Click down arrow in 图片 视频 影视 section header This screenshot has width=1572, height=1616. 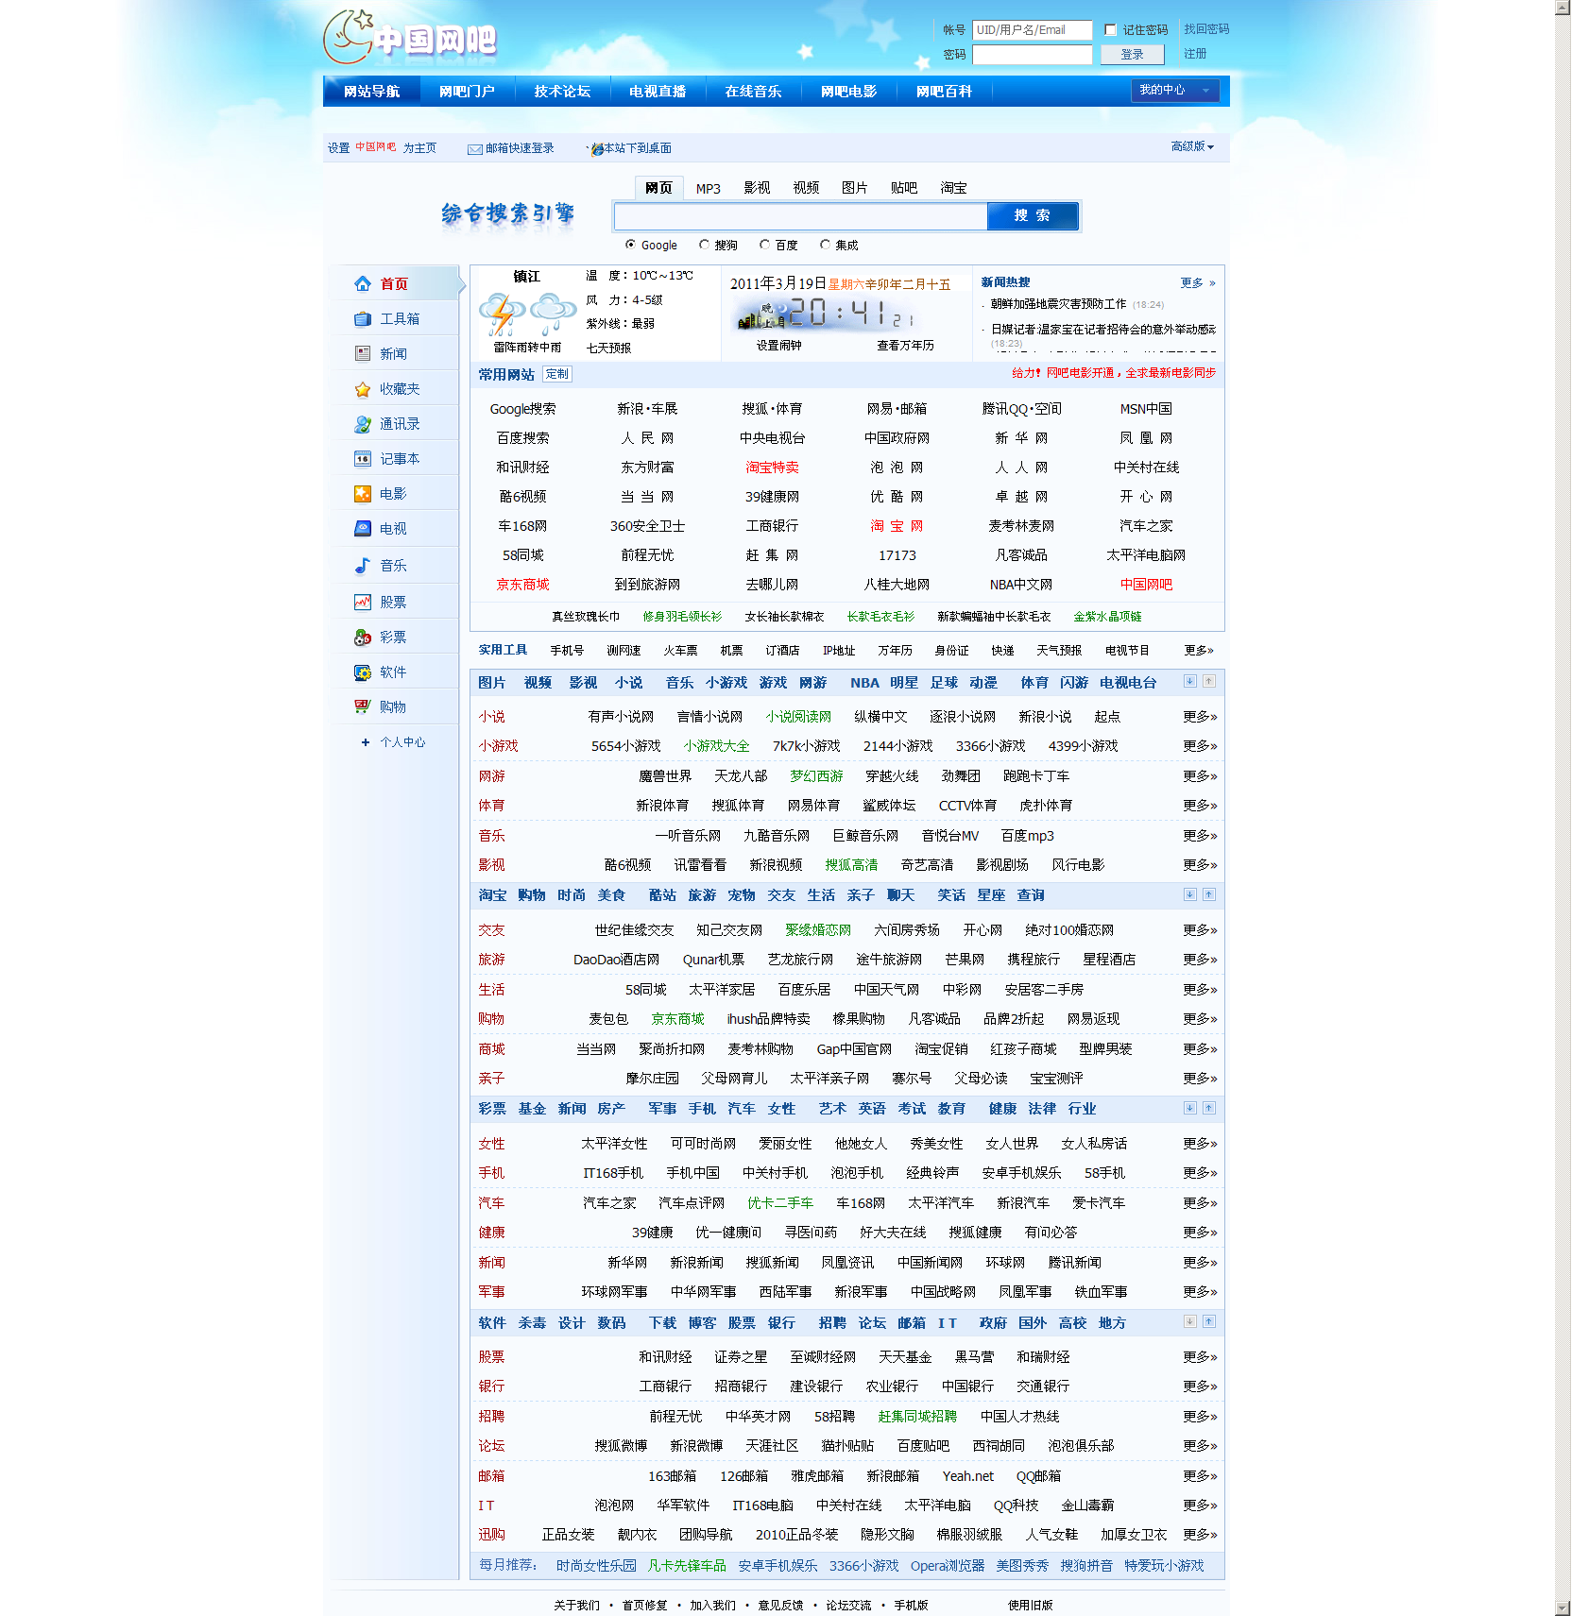[x=1190, y=681]
